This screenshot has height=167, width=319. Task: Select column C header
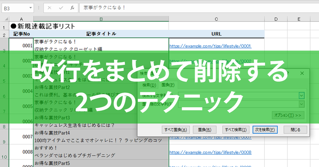click(217, 19)
